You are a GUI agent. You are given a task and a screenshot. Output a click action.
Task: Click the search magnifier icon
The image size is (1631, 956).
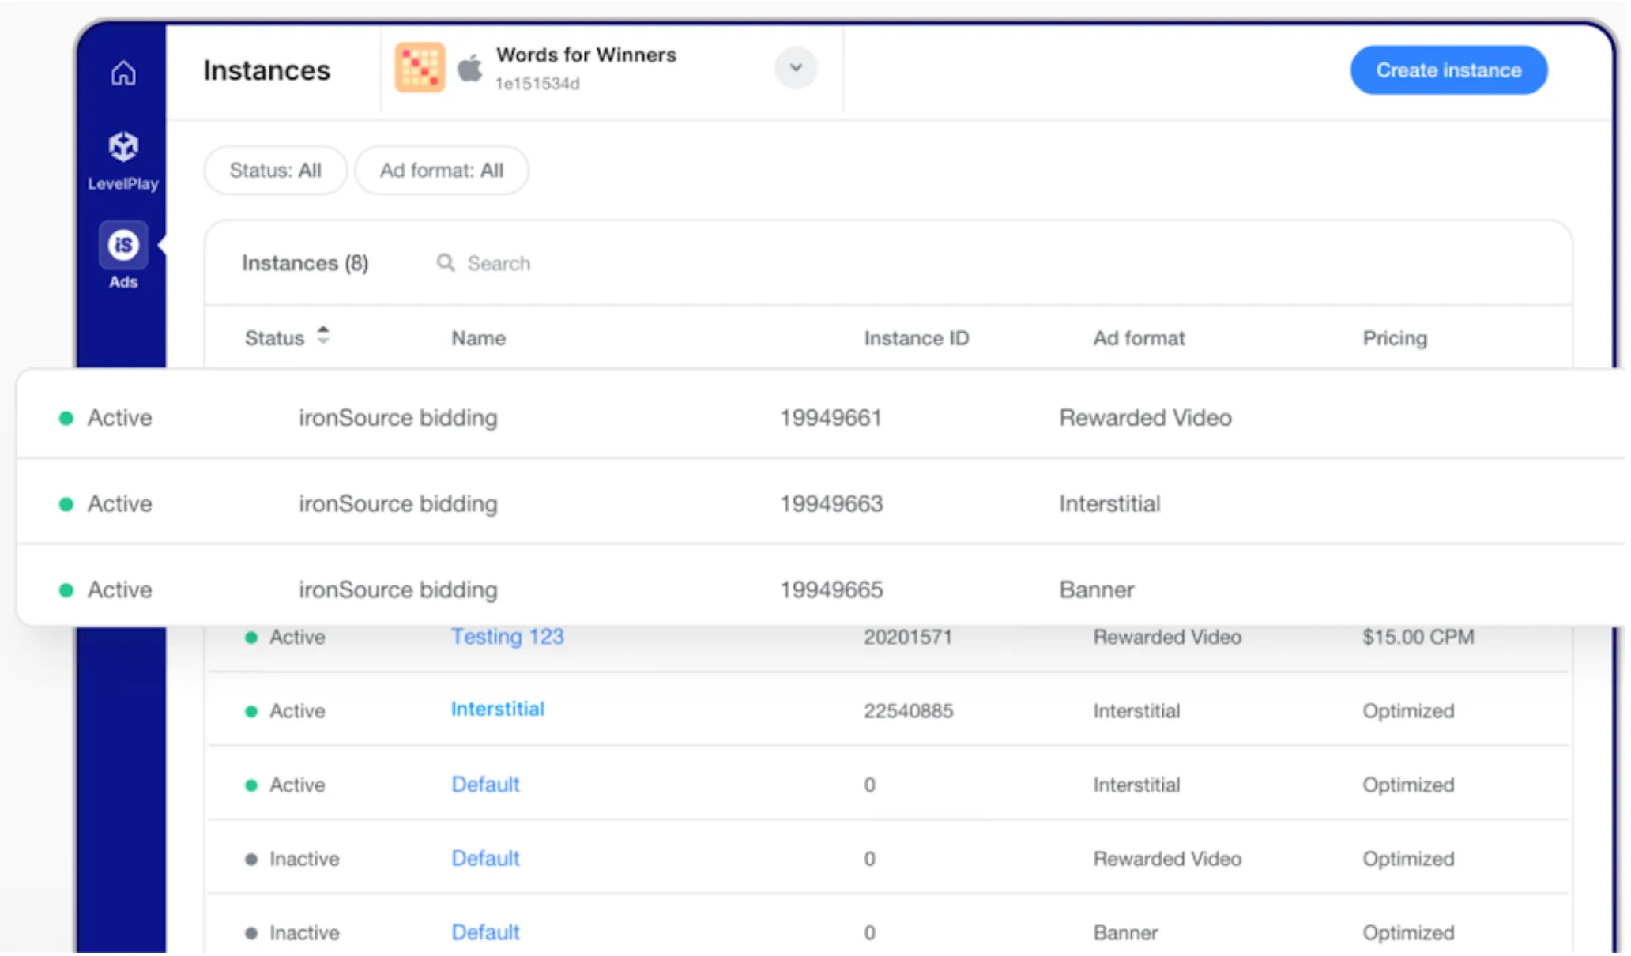pos(445,263)
